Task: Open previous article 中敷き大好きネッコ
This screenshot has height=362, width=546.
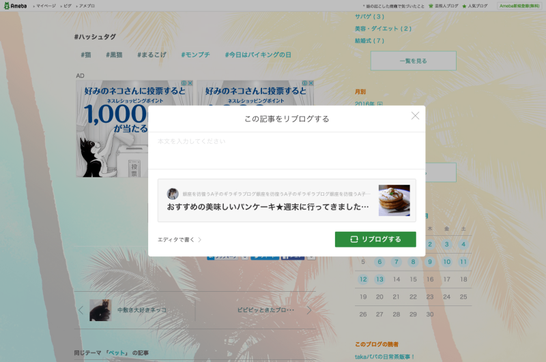Action: (x=142, y=310)
